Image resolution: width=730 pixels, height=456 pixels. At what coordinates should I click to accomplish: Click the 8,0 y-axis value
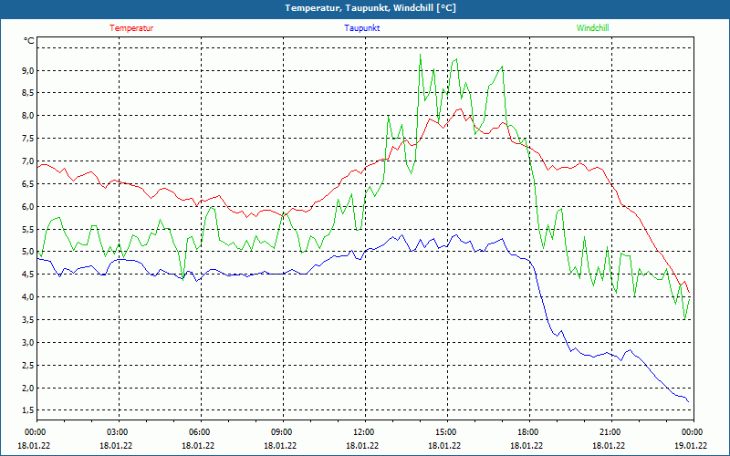(28, 116)
